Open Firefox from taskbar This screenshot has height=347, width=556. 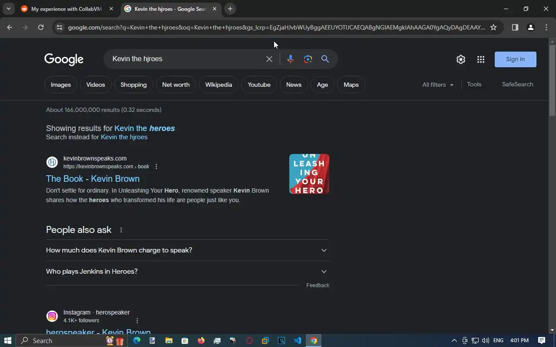[x=201, y=340]
